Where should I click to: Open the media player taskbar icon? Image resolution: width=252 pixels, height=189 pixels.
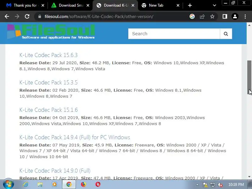click(x=54, y=184)
